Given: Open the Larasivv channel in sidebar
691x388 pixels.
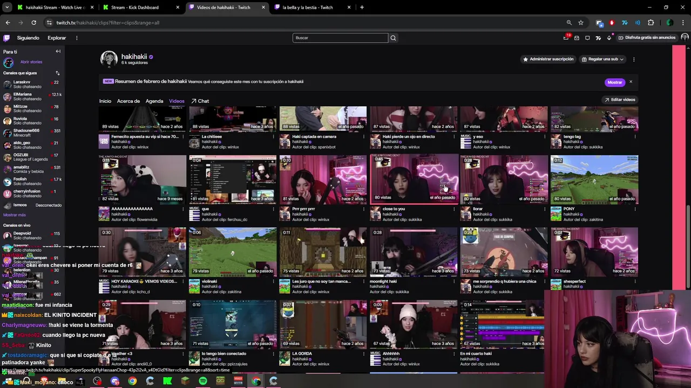Looking at the screenshot, I should tap(32, 84).
